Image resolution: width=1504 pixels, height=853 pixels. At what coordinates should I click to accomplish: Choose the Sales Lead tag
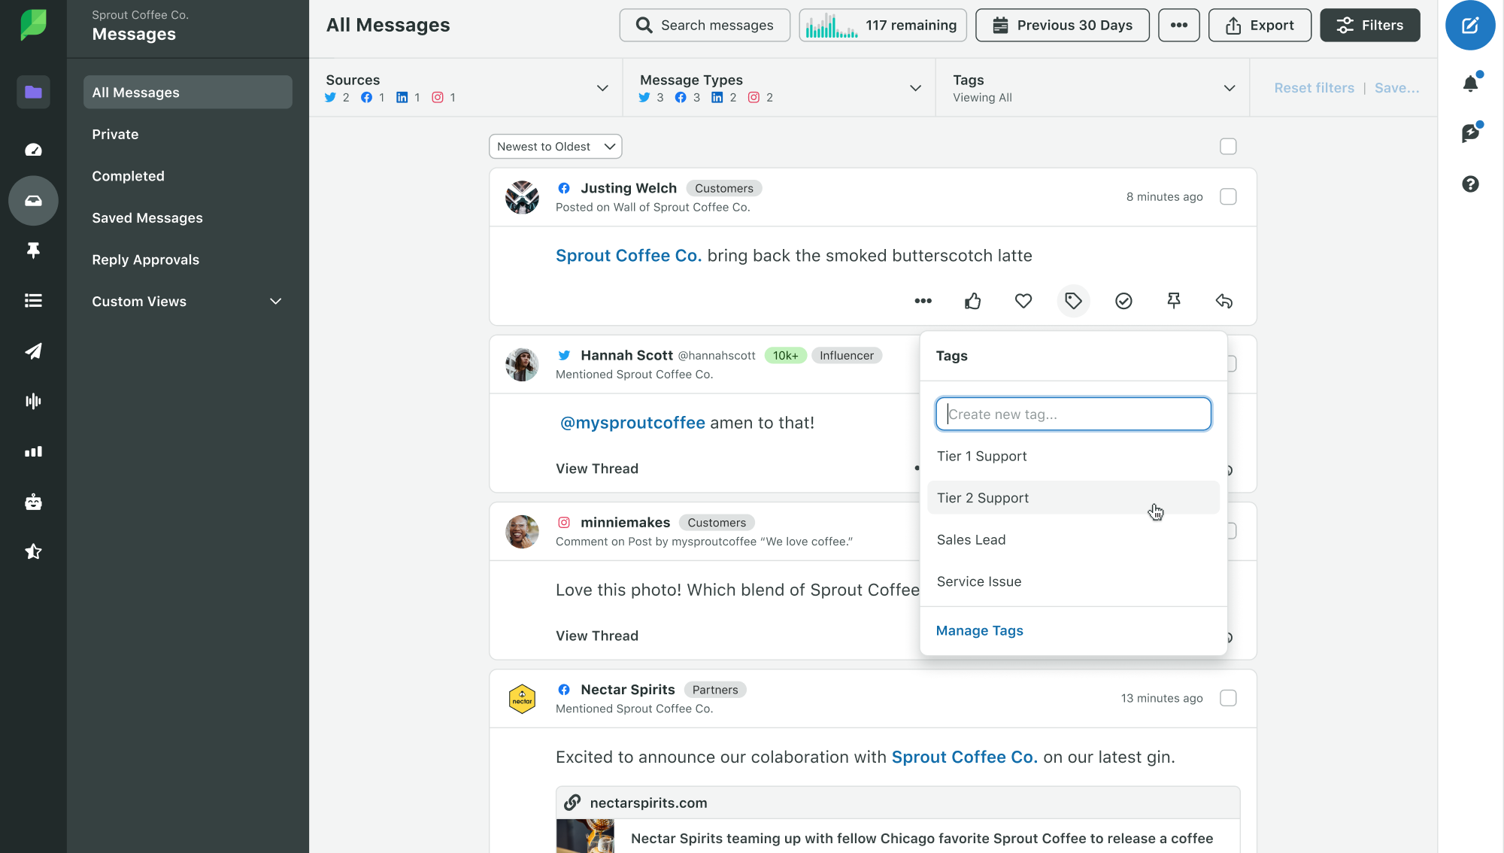[1073, 539]
